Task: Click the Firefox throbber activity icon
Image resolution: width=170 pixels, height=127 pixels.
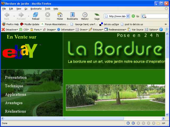Action: tap(166, 8)
